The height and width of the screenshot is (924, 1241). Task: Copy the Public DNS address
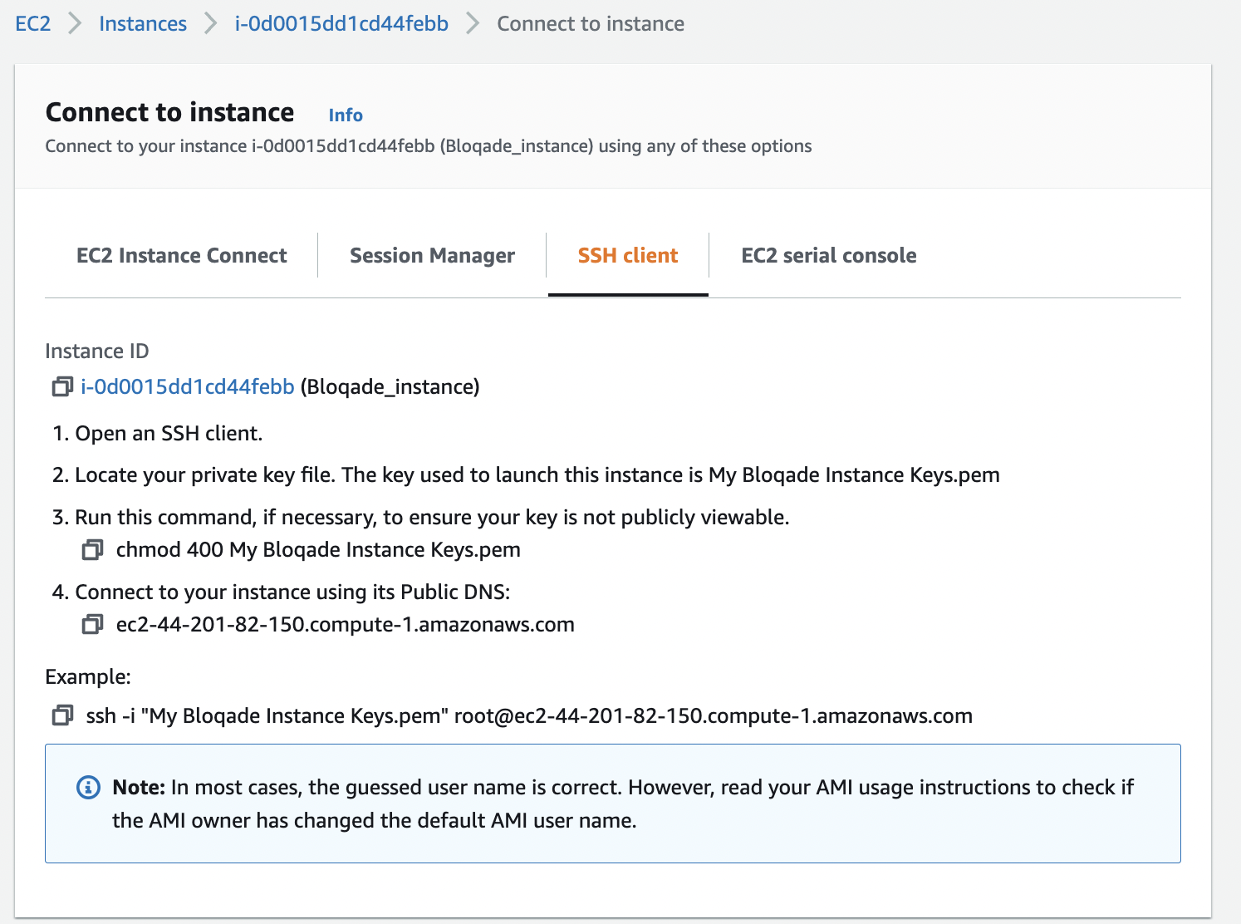(92, 625)
